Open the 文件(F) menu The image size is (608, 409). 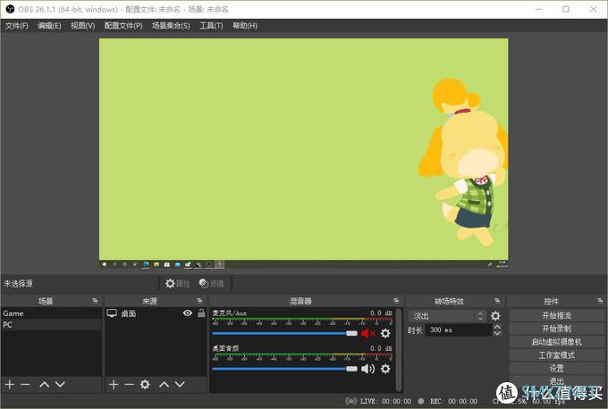[16, 26]
